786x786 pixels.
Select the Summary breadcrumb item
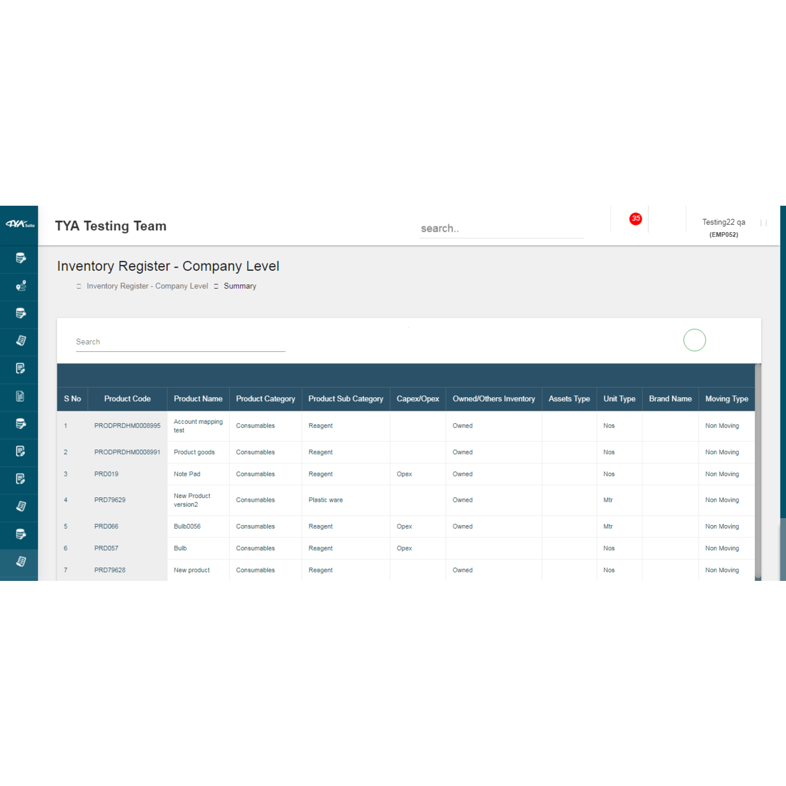coord(239,286)
